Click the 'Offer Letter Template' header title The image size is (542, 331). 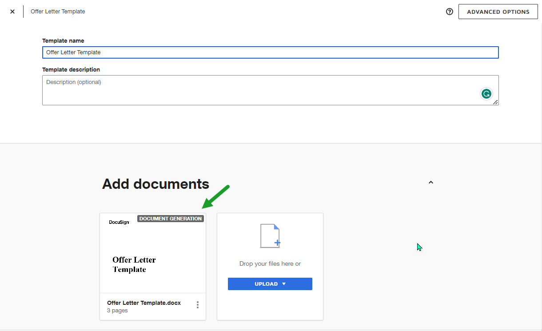point(58,12)
